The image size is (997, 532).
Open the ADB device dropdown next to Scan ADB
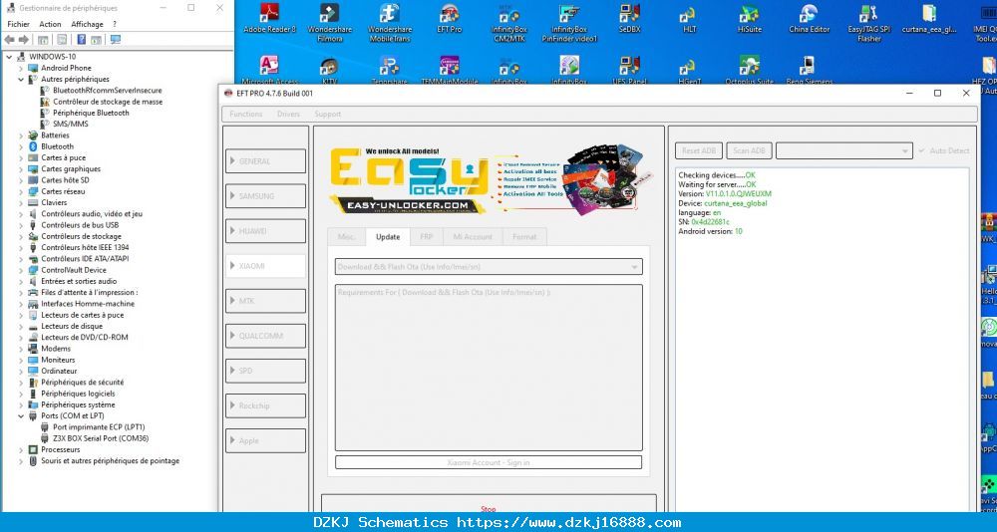843,150
